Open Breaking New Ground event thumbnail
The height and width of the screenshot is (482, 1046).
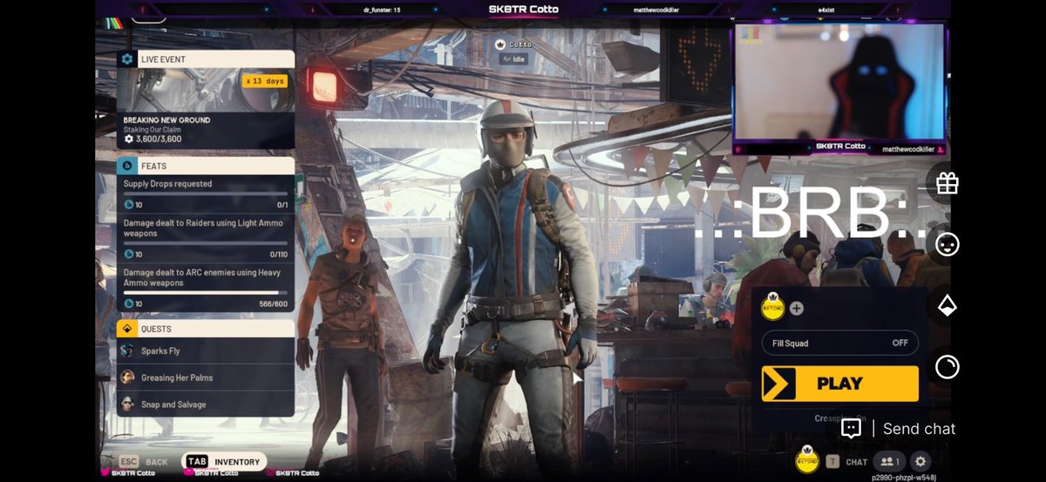coord(206,91)
